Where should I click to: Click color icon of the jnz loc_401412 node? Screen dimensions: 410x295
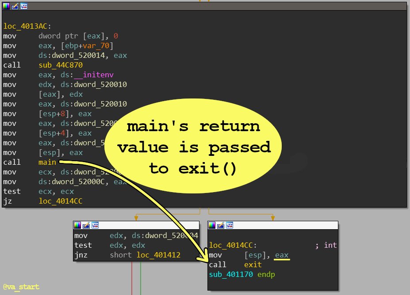click(x=77, y=225)
